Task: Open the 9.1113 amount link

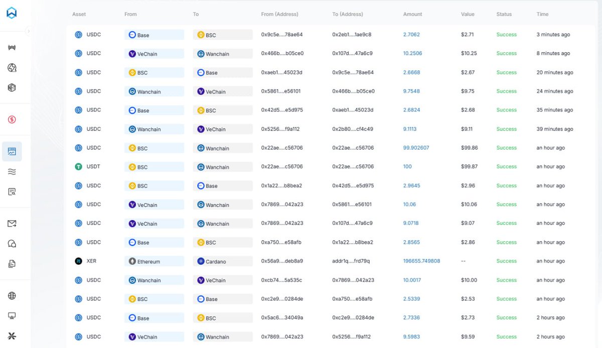Action: [410, 129]
